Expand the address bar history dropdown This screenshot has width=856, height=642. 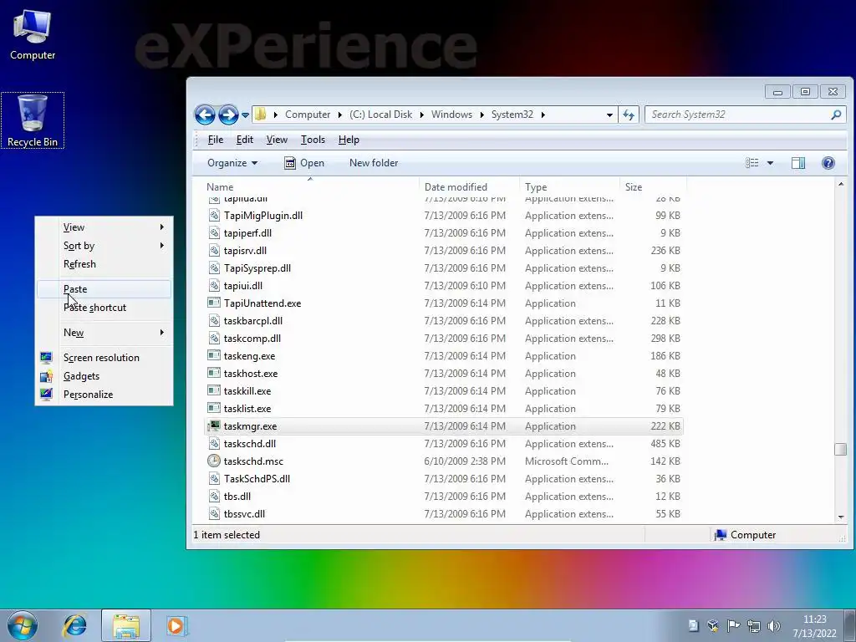609,115
